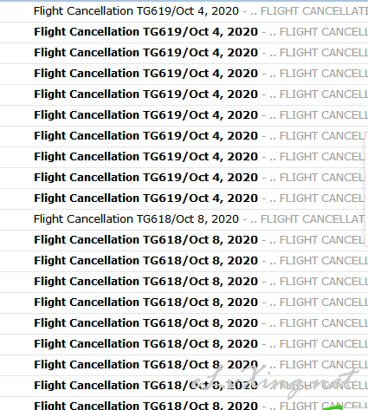Select the sixth bold TG618/Oct 8 message
This screenshot has height=410, width=368.
click(184, 344)
